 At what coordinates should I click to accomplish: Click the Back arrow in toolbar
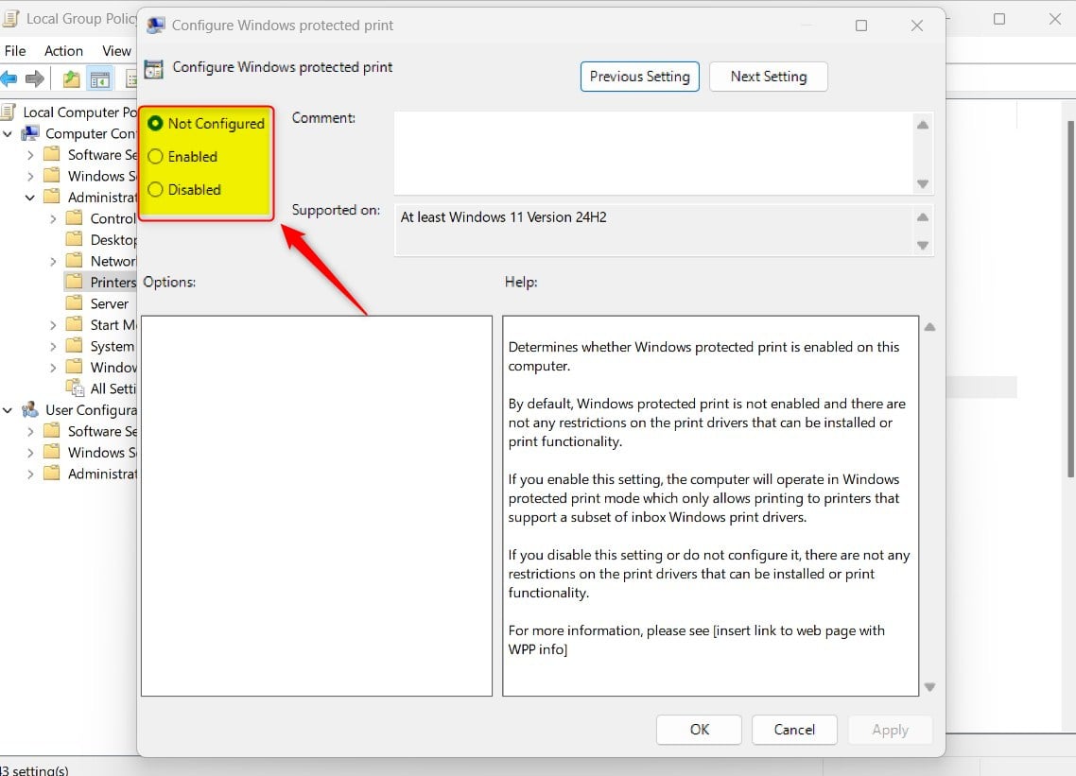9,79
